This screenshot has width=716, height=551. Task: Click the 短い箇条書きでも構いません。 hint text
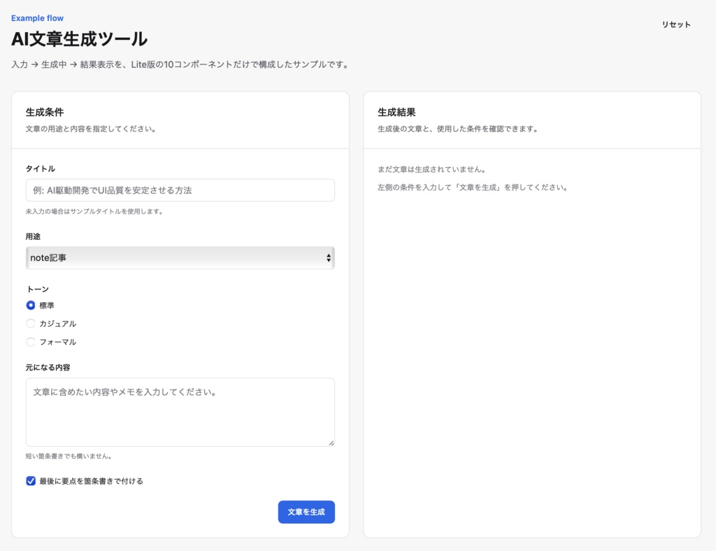69,456
